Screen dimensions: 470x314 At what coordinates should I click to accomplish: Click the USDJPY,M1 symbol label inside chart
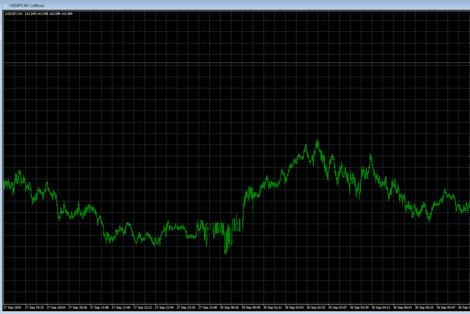point(14,14)
